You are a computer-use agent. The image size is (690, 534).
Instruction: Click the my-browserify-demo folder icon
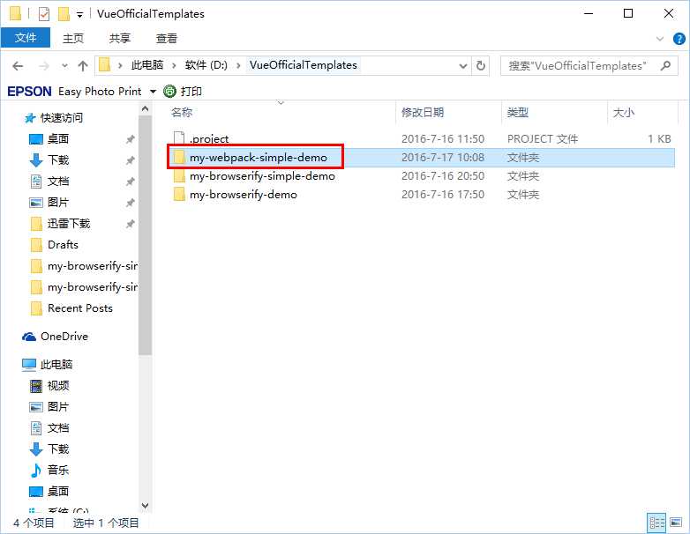coord(178,194)
